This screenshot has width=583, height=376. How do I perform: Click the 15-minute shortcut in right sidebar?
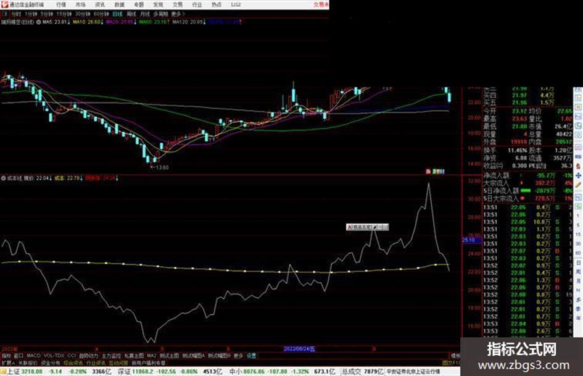[578, 235]
